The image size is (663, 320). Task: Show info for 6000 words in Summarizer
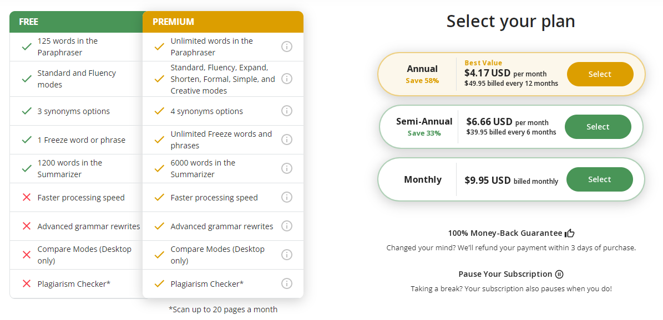click(287, 168)
